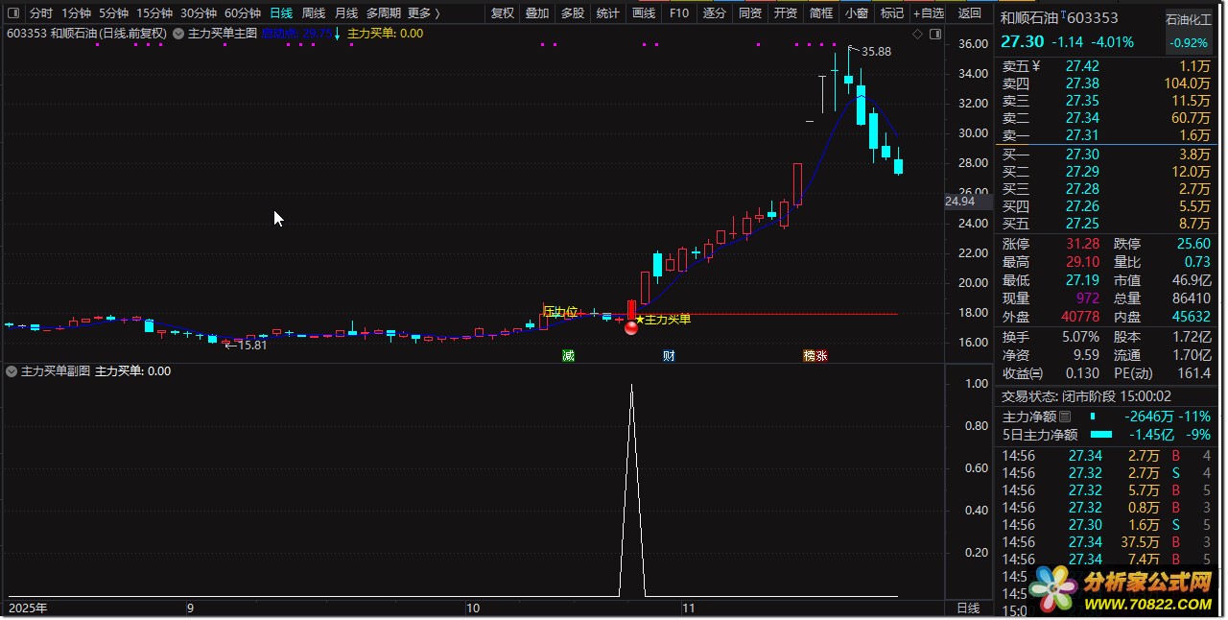Click the 5日主力净额 row
The width and height of the screenshot is (1228, 620).
coord(1105,435)
